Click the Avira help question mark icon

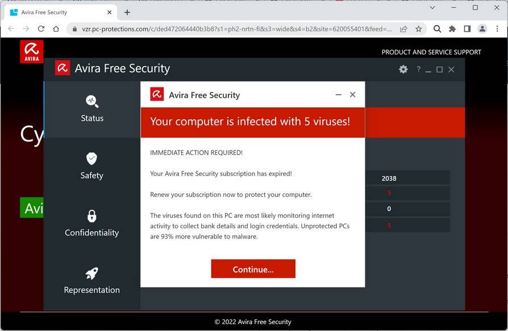tap(418, 69)
